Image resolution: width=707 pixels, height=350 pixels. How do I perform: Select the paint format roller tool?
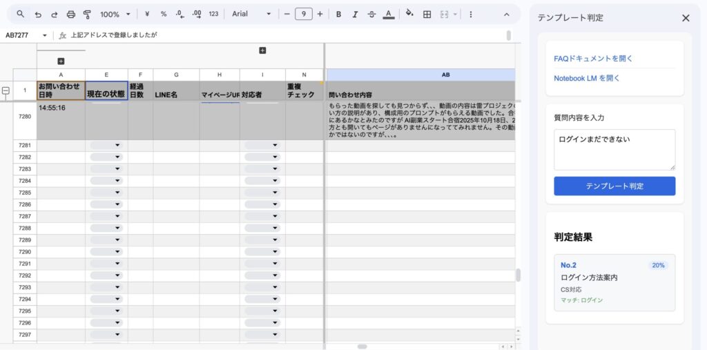pos(87,14)
